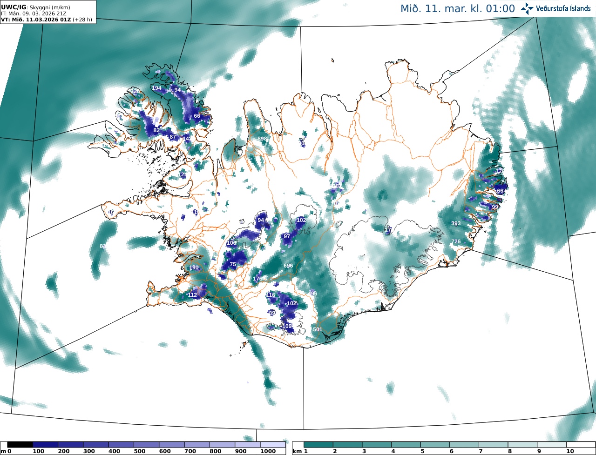Viewport: 596px width, 455px height.
Task: Pick the 1–2 km dark teal legend swatch
Action: click(318, 445)
